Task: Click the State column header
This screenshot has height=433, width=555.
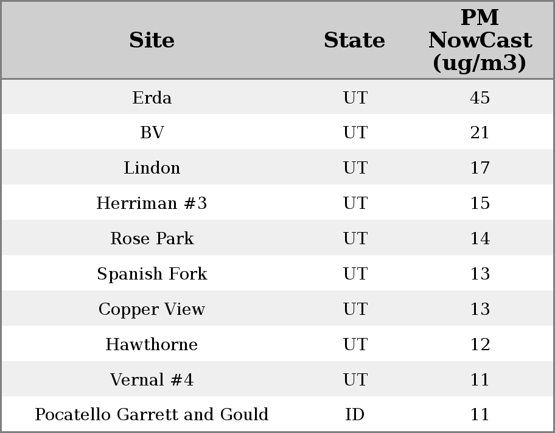Action: [354, 41]
